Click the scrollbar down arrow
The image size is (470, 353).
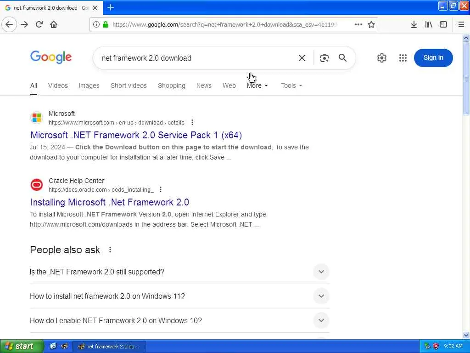(x=466, y=335)
